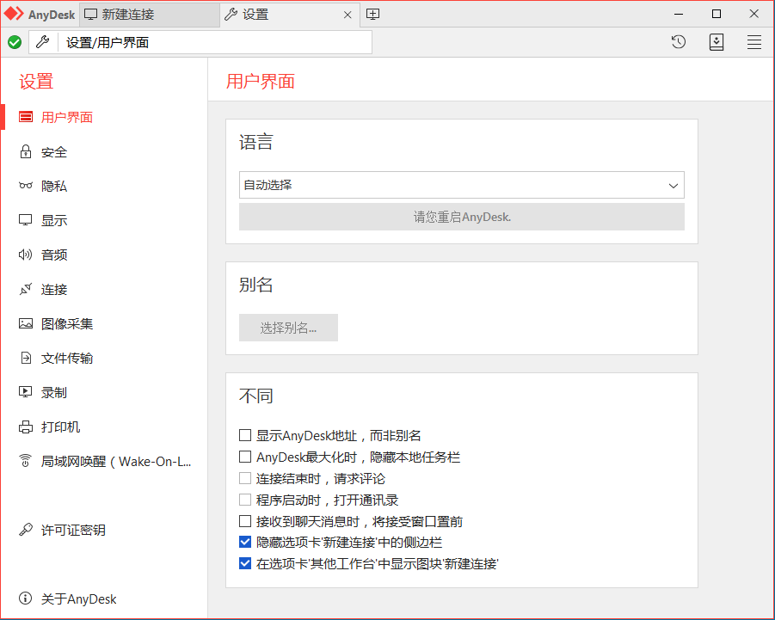Open session history clock icon
Viewport: 775px width, 620px height.
(x=679, y=42)
